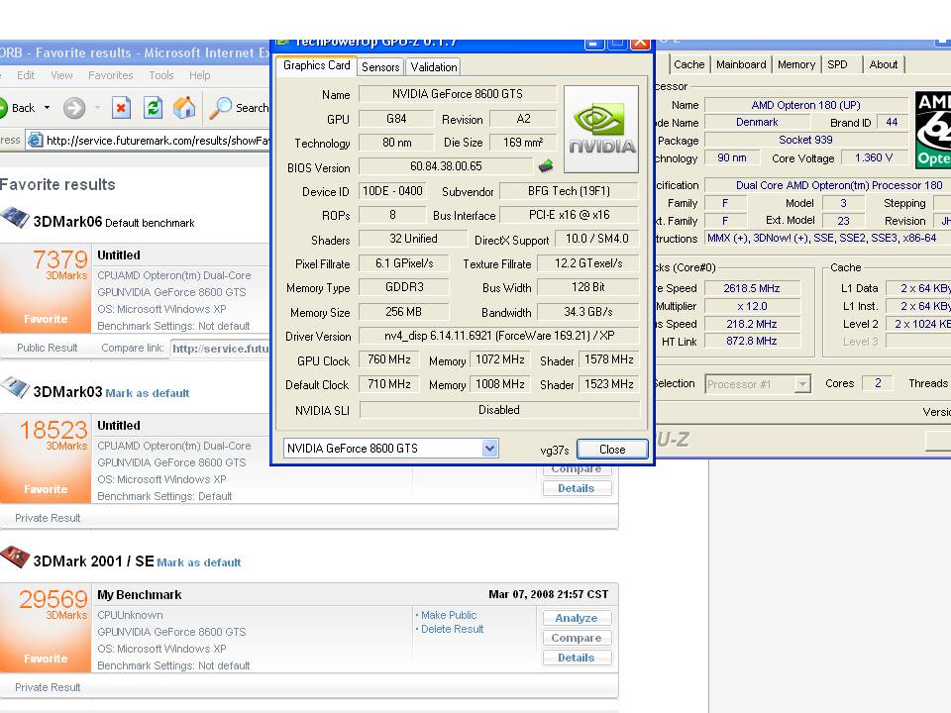Click the 3DMark03 section icon
Screen dimensions: 951x713
pyautogui.click(x=15, y=388)
